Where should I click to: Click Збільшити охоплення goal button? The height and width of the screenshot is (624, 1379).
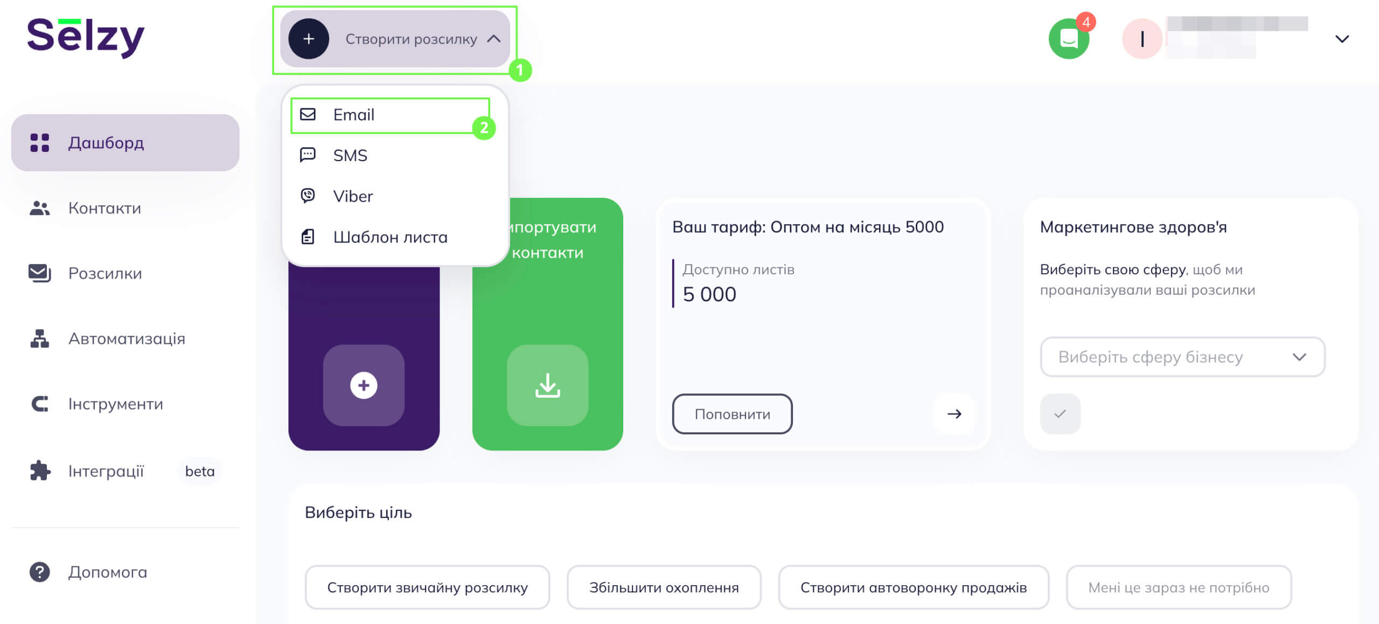point(664,587)
